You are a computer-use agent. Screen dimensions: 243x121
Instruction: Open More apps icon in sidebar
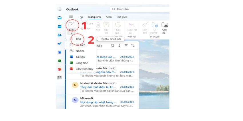tap(59, 77)
